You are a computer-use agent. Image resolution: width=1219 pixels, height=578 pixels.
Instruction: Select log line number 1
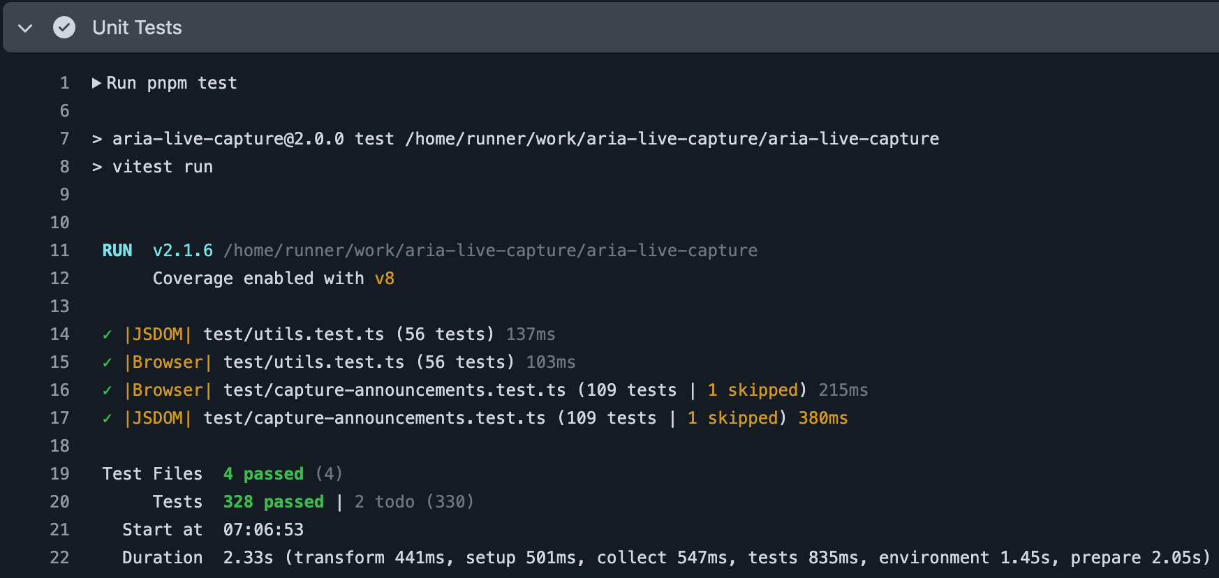tap(64, 83)
